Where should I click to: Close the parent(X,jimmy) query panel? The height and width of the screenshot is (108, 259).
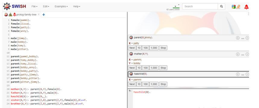247,38
